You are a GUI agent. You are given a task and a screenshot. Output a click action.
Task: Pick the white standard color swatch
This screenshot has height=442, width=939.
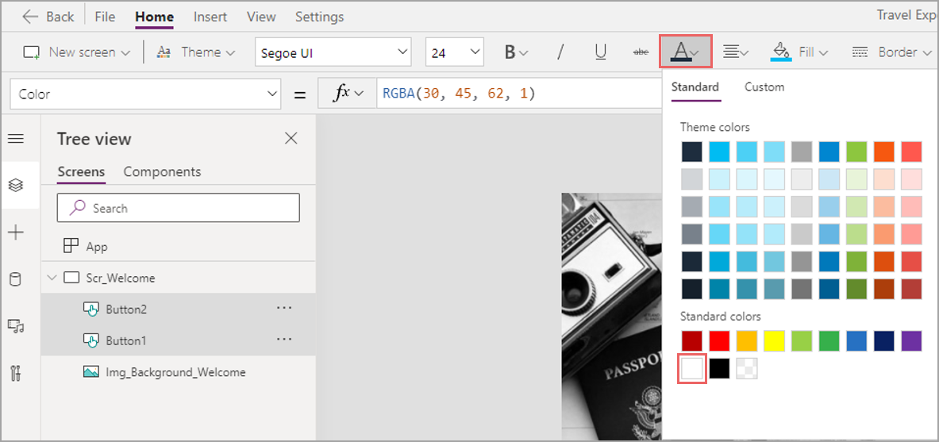pyautogui.click(x=691, y=368)
